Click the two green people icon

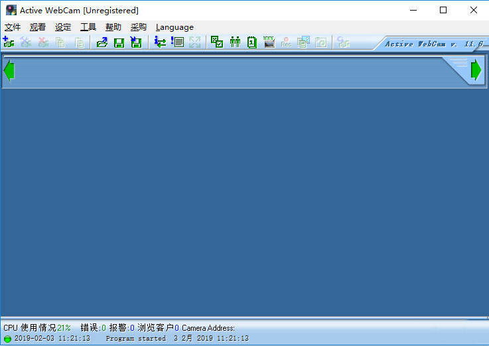pos(235,42)
